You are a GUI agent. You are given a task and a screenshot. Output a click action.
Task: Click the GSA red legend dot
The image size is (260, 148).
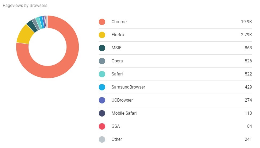point(102,126)
